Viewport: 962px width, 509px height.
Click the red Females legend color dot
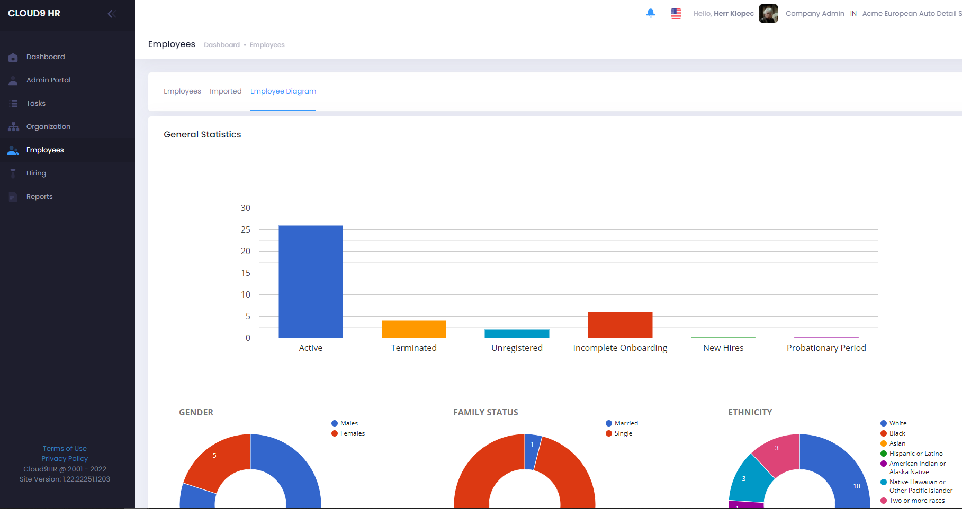tap(334, 433)
